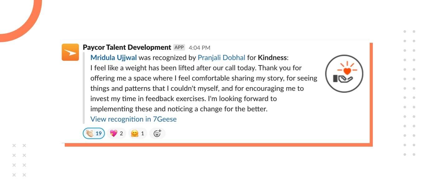Click the orange border beneath the message card
The image size is (431, 186).
click(218, 145)
